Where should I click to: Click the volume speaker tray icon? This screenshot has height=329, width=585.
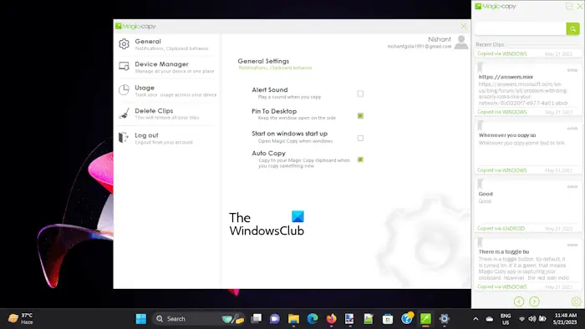point(532,319)
